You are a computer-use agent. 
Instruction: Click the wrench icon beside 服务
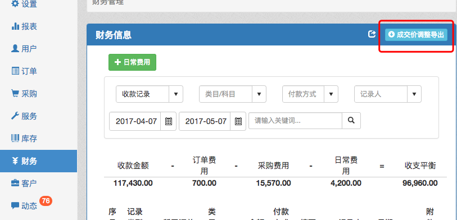15,116
